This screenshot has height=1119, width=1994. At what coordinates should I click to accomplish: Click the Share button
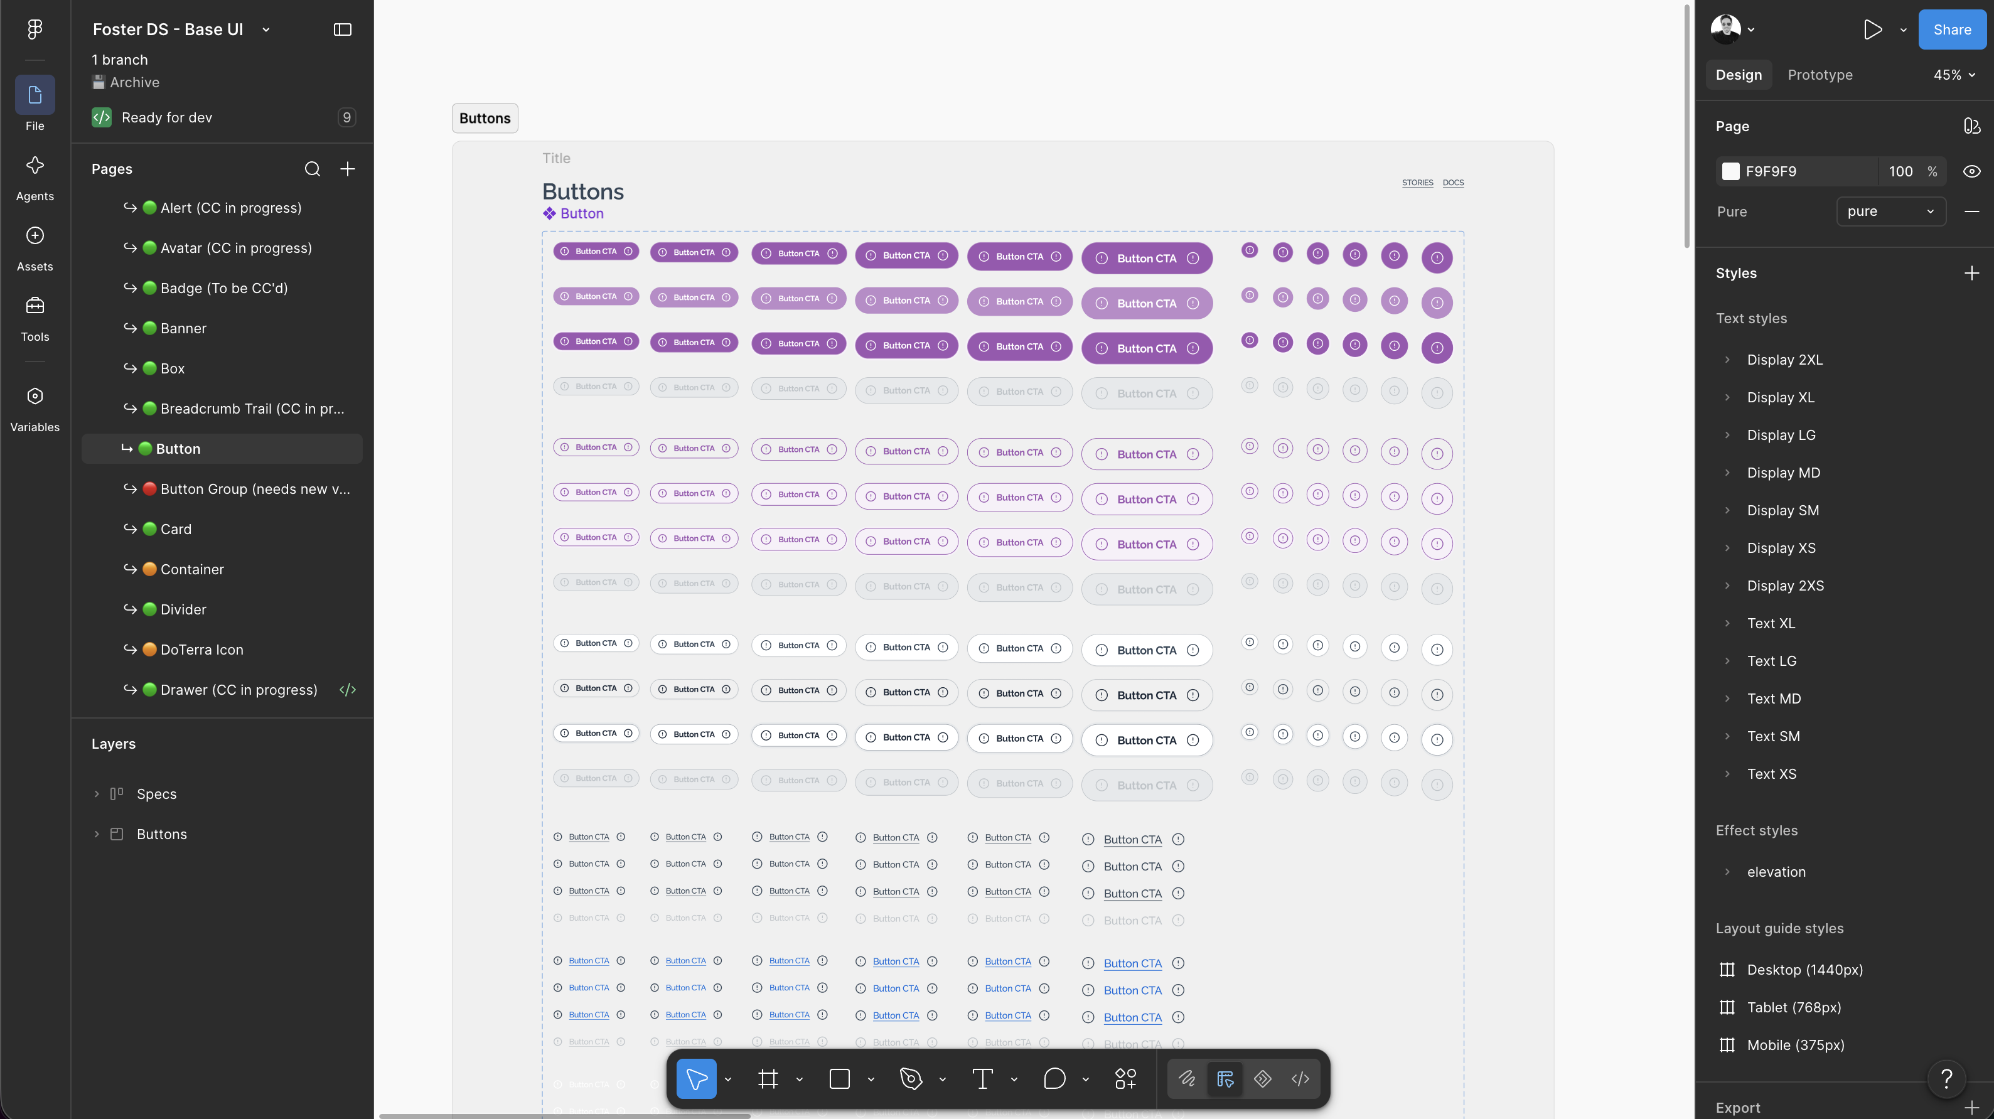click(1951, 29)
